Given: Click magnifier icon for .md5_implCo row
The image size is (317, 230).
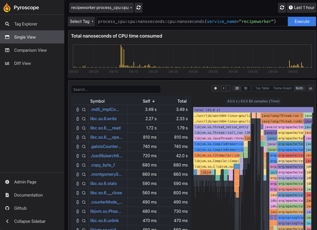Looking at the screenshot, I should click(x=84, y=110).
